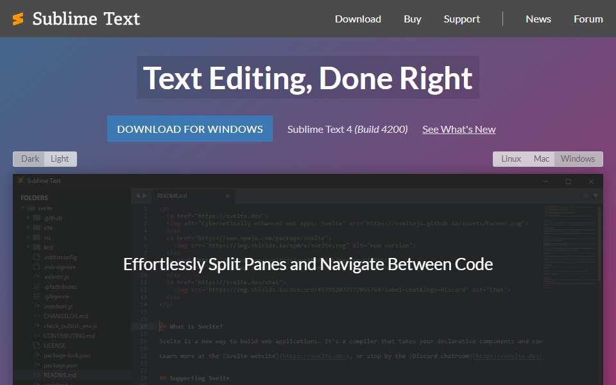Minimize the demo Sublime Text window
Viewport: 616px width, 385px height.
click(545, 181)
